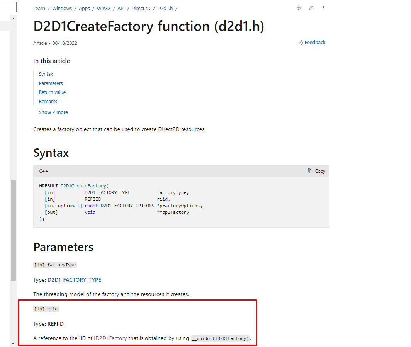Image resolution: width=411 pixels, height=347 pixels.
Task: Jump to the Return value section link
Action: tap(52, 92)
